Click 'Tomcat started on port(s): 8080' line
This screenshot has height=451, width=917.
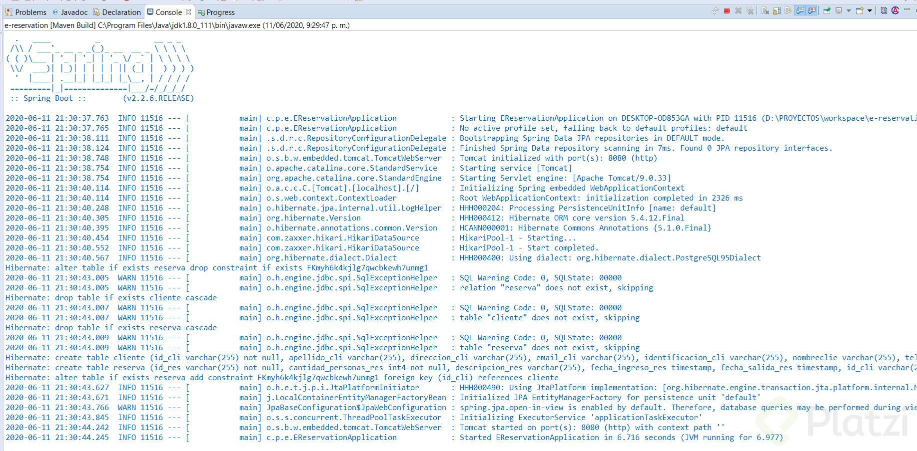(x=365, y=428)
